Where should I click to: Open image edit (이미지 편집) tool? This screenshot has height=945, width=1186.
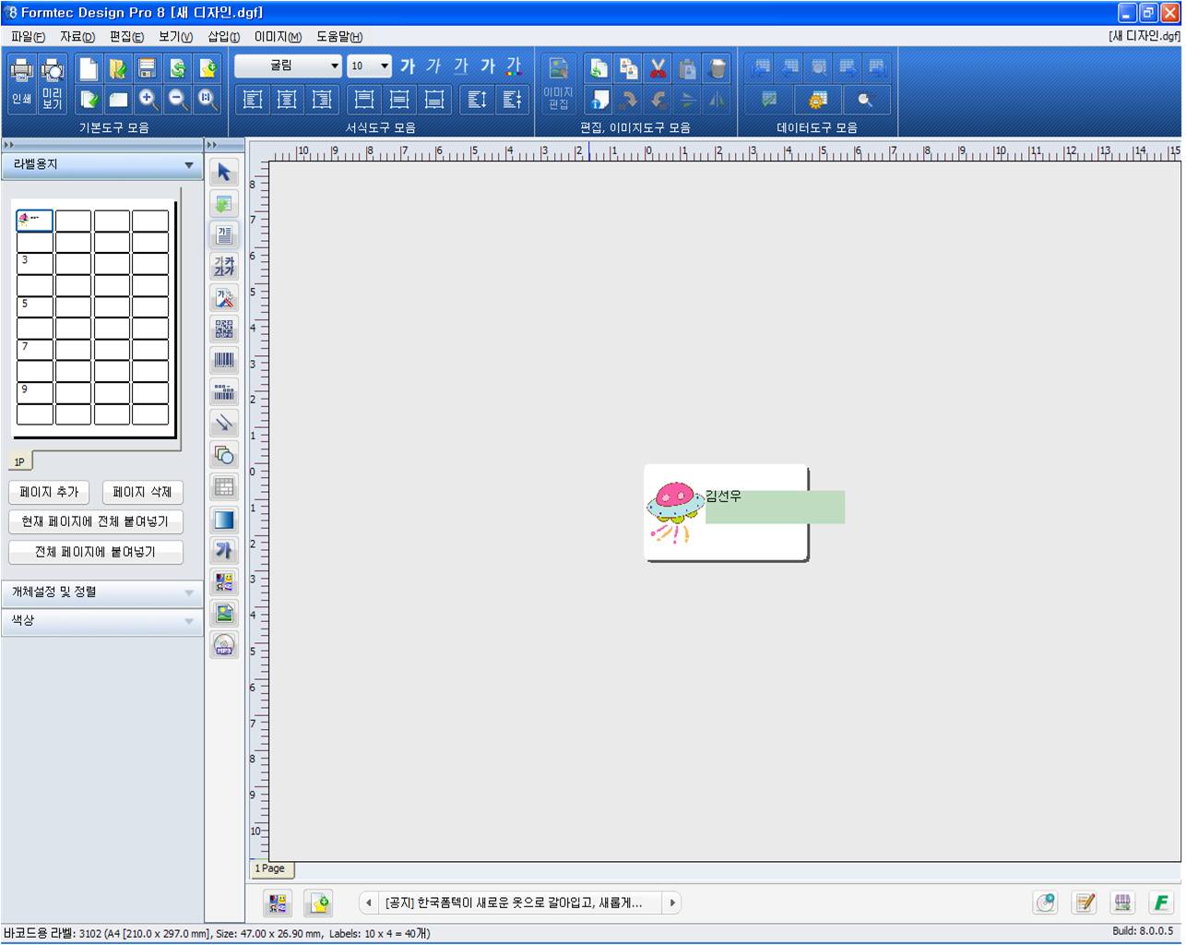pos(558,83)
